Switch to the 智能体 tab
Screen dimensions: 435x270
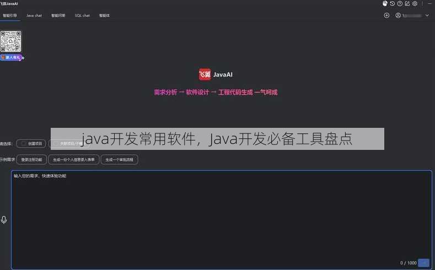point(104,15)
